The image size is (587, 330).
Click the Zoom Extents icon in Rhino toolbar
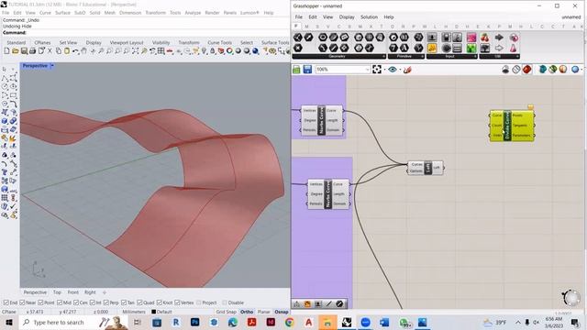(135, 51)
